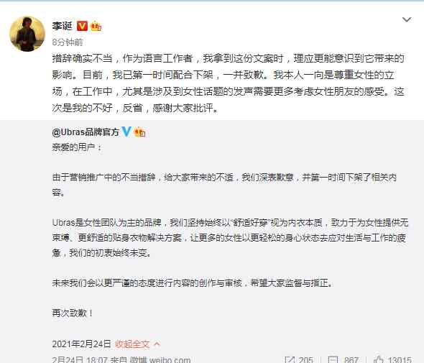This screenshot has width=424, height=363.
Task: Click the blue V badge beside Ubras品牌官方
Action: click(126, 132)
